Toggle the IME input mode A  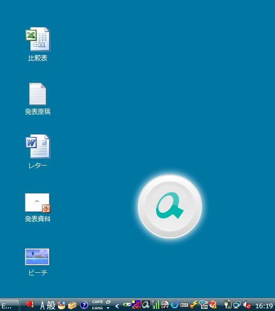click(x=42, y=305)
